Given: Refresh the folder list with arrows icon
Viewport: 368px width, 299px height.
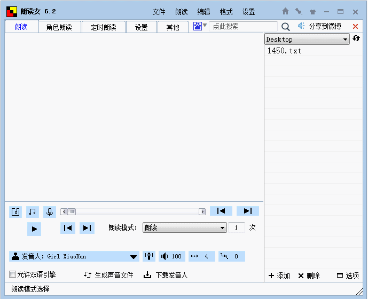Looking at the screenshot, I should click(357, 39).
